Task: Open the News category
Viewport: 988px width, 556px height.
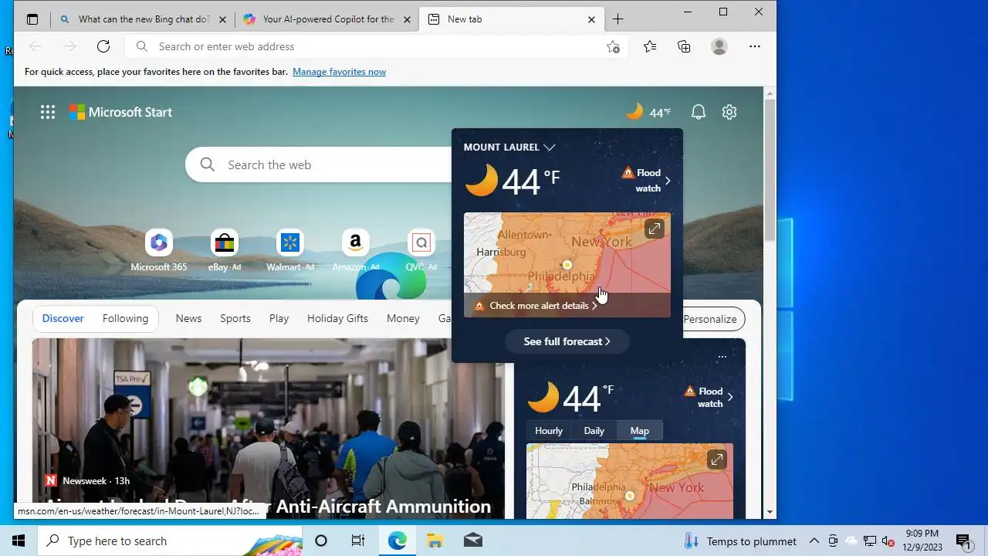Action: click(188, 318)
